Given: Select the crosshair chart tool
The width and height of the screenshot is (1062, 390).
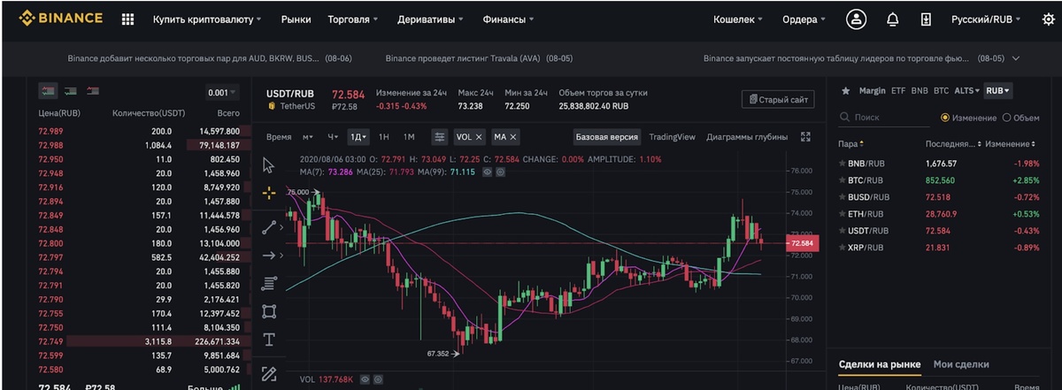Looking at the screenshot, I should [x=269, y=193].
